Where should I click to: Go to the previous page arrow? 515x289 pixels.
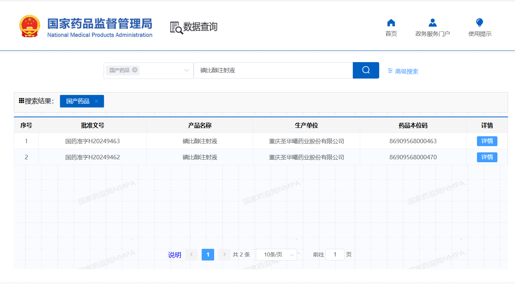[191, 255]
